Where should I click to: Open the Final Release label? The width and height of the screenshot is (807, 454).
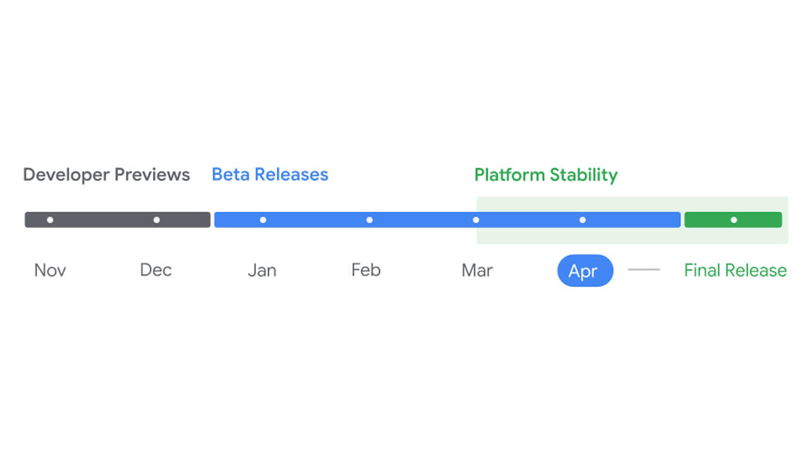coord(735,271)
